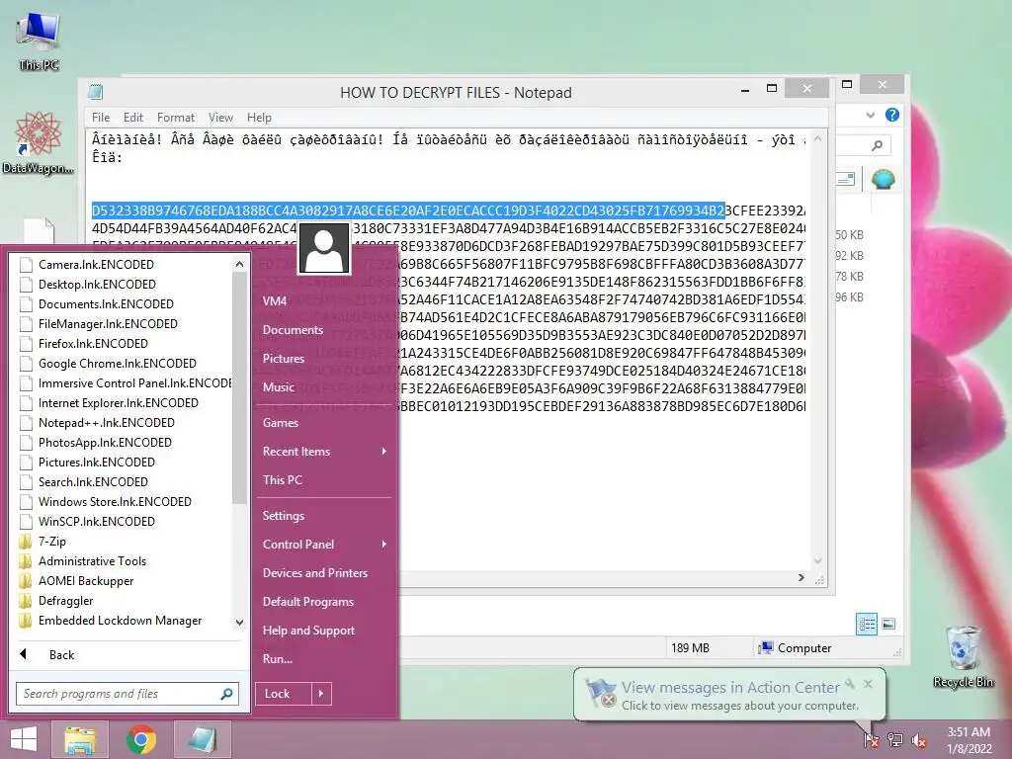Click the Notepad window title icon
This screenshot has height=759, width=1012.
point(96,92)
